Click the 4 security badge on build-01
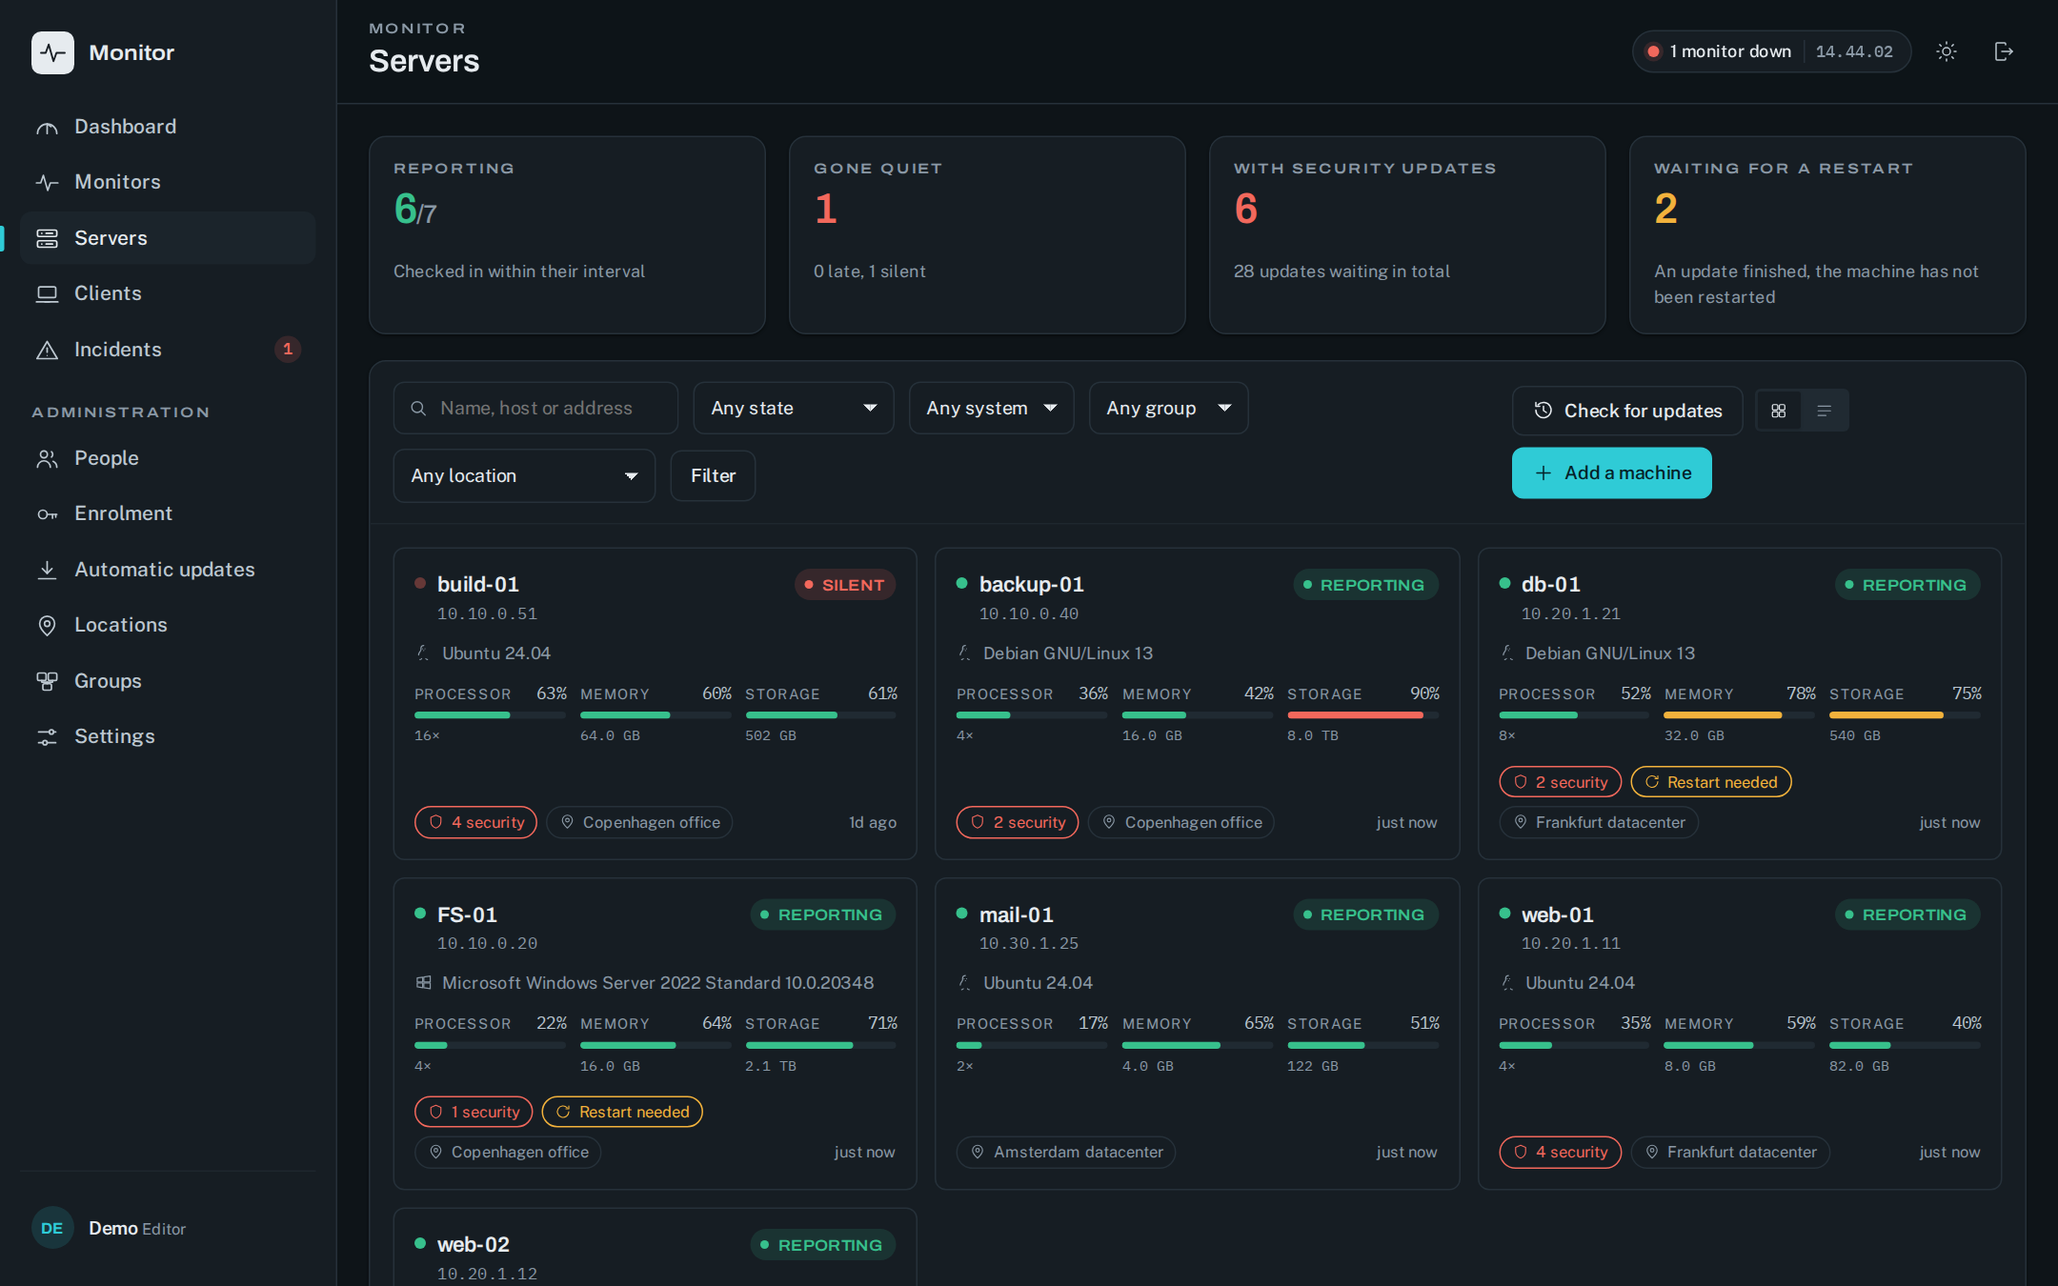 tap(476, 822)
